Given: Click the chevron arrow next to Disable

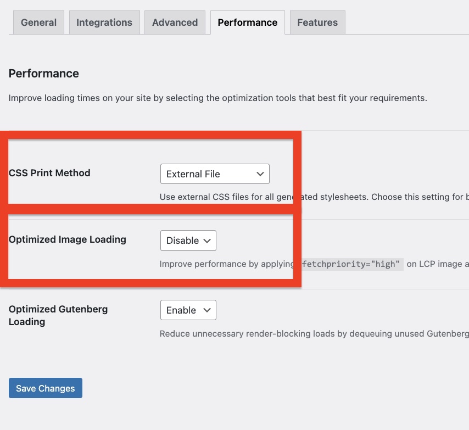Looking at the screenshot, I should click(207, 241).
